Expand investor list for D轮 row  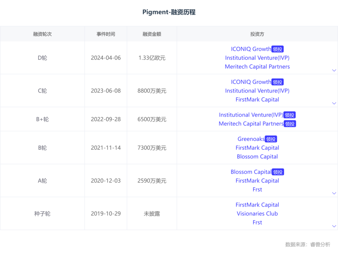pos(334,70)
